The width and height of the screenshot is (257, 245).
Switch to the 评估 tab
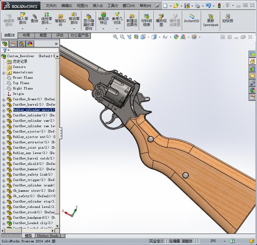click(x=60, y=35)
